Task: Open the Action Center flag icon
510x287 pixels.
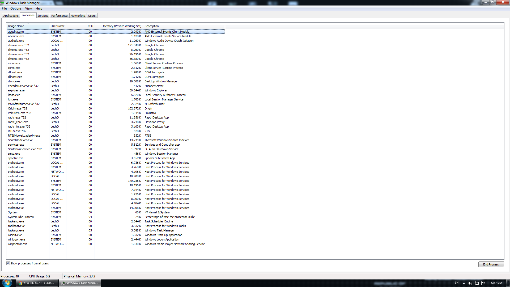Action: 483,283
